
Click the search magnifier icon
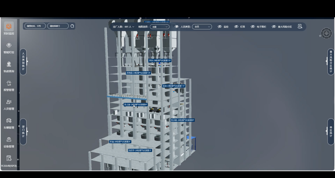72,26
